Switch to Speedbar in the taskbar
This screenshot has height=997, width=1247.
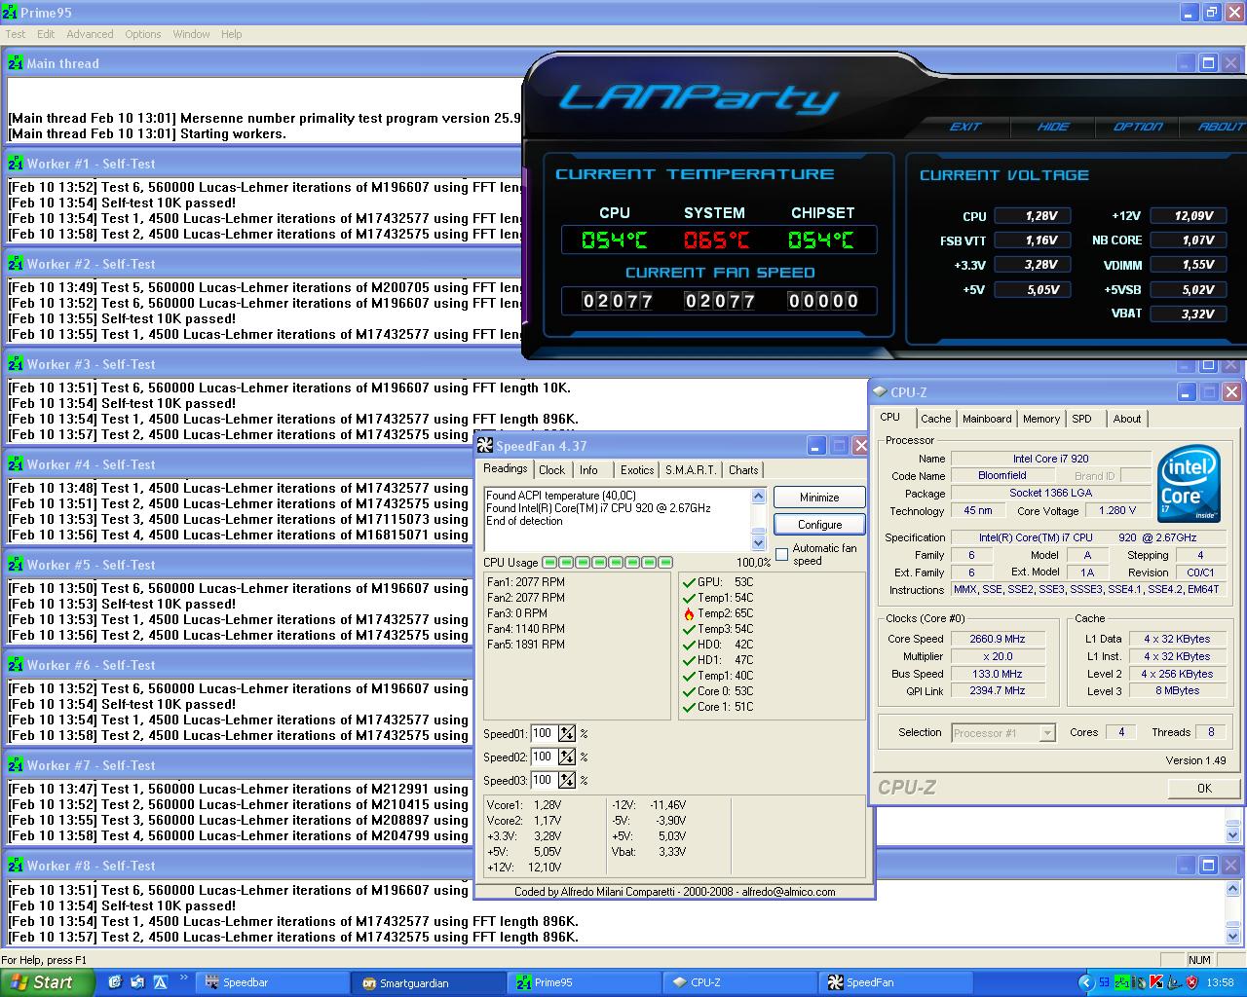273,982
